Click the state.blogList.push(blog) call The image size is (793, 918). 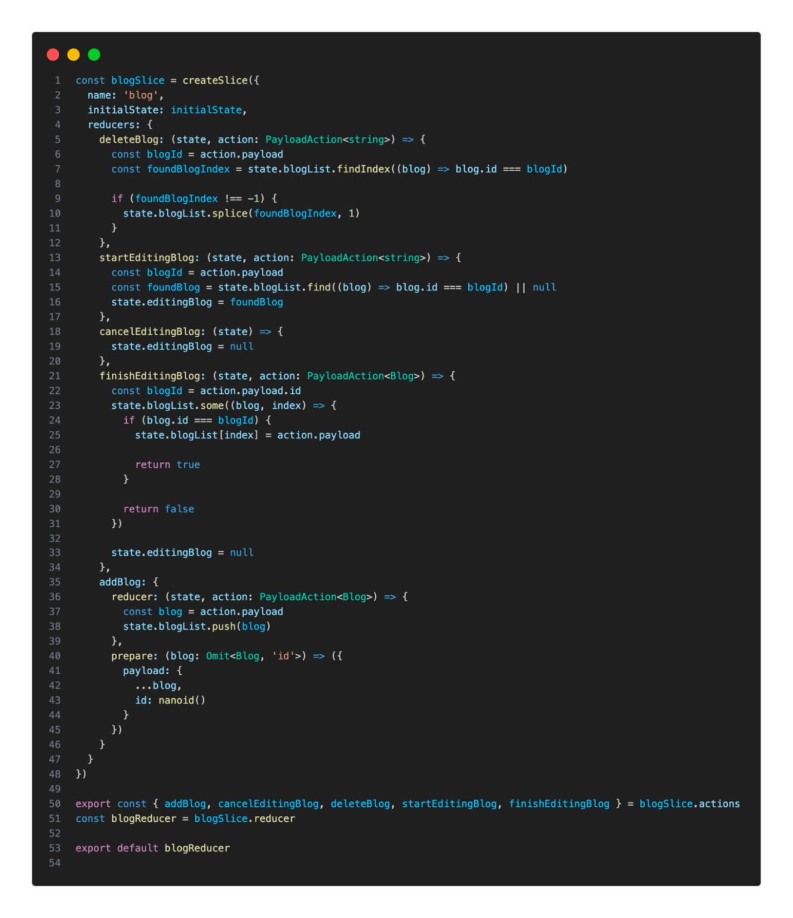tap(197, 626)
